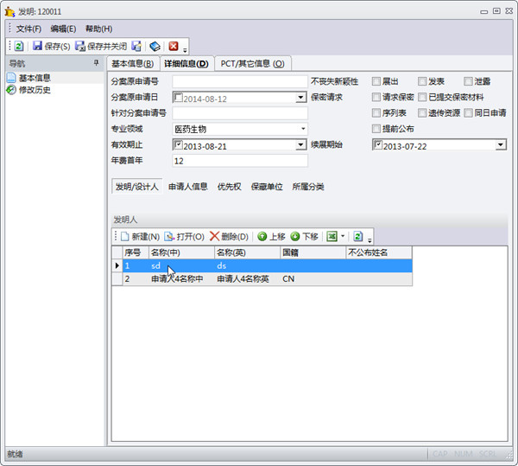Click refresh icon in inventor toolbar
This screenshot has width=518, height=466.
pos(357,237)
